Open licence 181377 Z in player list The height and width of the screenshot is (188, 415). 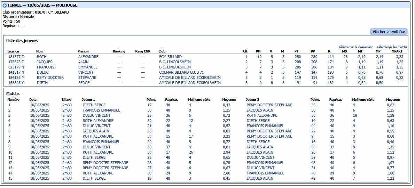coord(16,57)
